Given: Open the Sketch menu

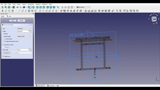Looking at the screenshot, I should pos(24,4).
